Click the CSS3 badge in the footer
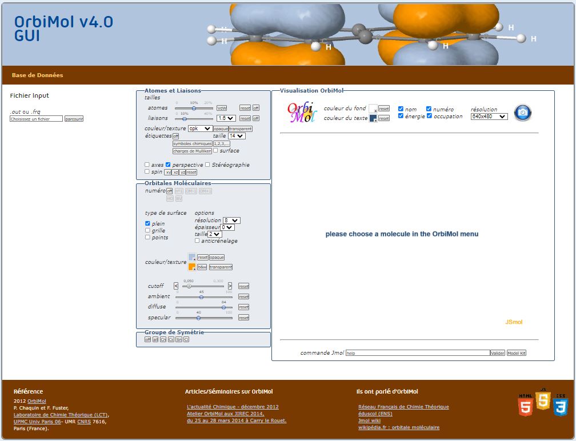 pyautogui.click(x=561, y=404)
